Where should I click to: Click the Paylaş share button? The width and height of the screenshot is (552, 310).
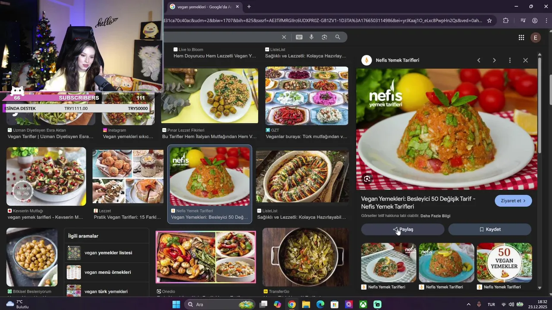(403, 229)
